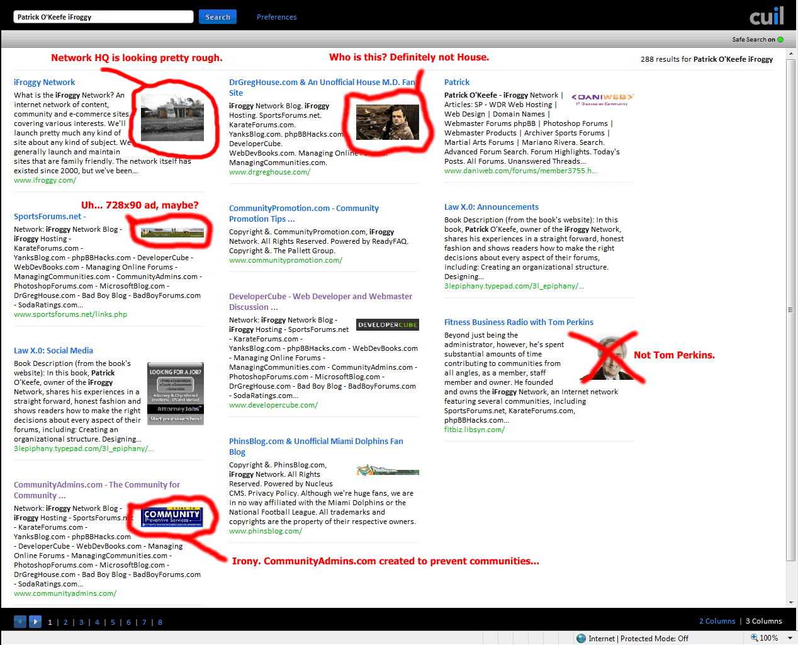This screenshot has height=645, width=798.
Task: Visit www.communitypromotion.com/ URL
Action: [x=286, y=260]
